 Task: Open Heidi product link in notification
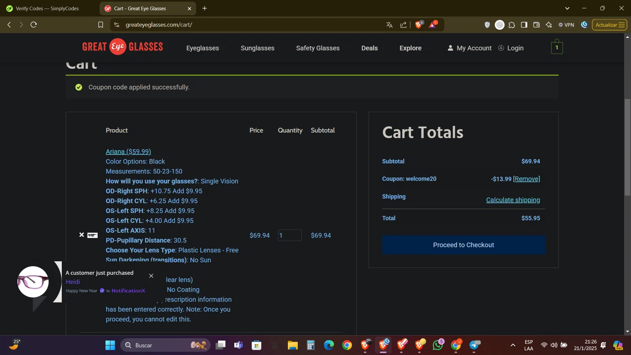pyautogui.click(x=73, y=282)
